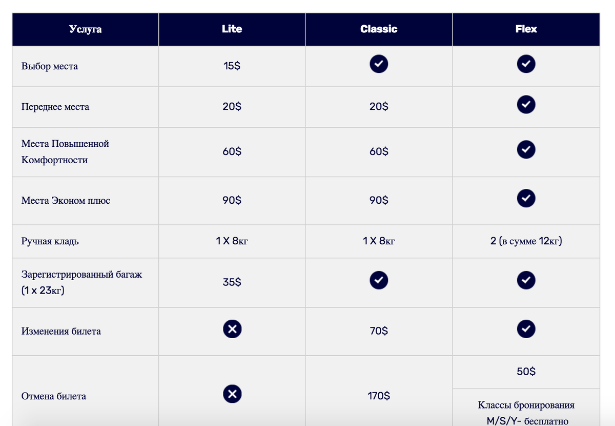Click Flex hand luggage 2 (в сумме 12кг)
Screen dimensions: 615x426
(526, 241)
